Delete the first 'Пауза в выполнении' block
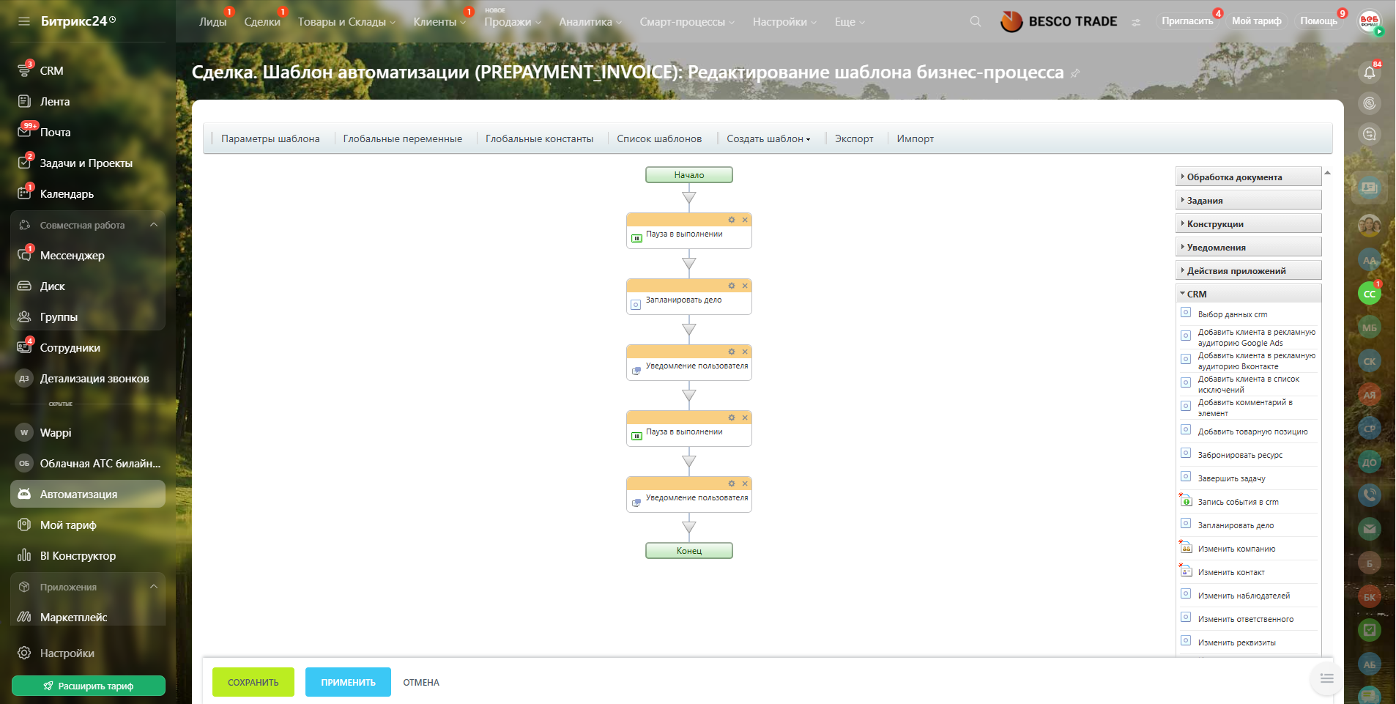This screenshot has height=704, width=1396. [x=745, y=220]
